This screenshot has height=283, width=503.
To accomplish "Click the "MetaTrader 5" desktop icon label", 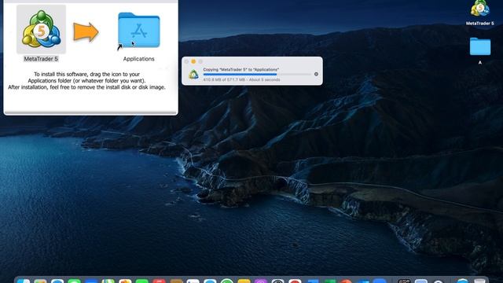I will pos(480,24).
